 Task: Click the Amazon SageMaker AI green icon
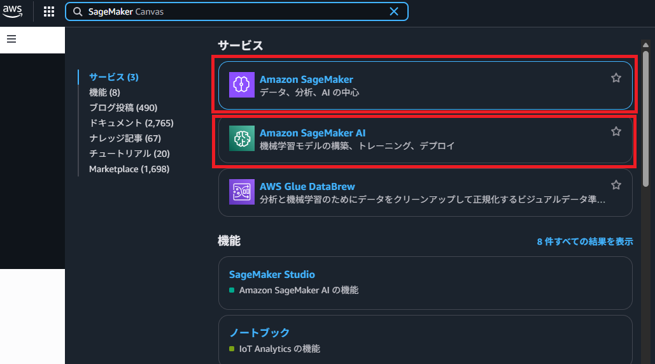(x=241, y=139)
